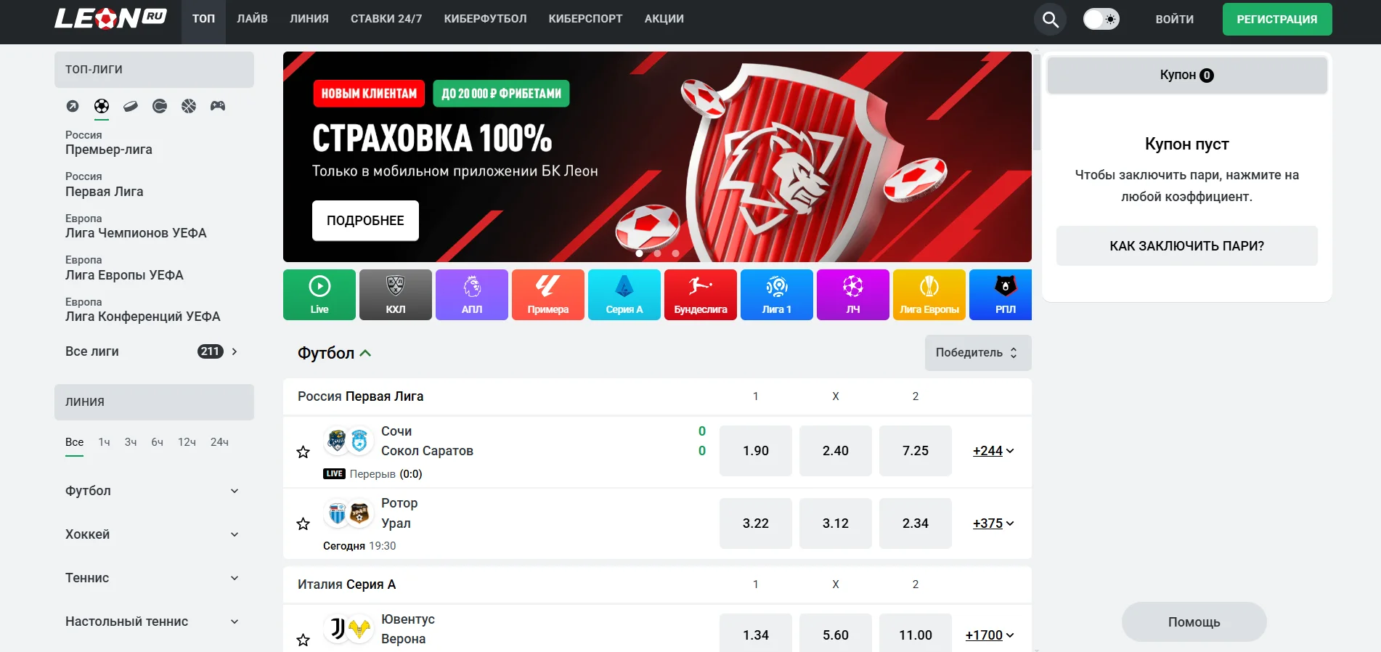1381x652 pixels.
Task: Open the Serie A league tile
Action: pos(624,294)
